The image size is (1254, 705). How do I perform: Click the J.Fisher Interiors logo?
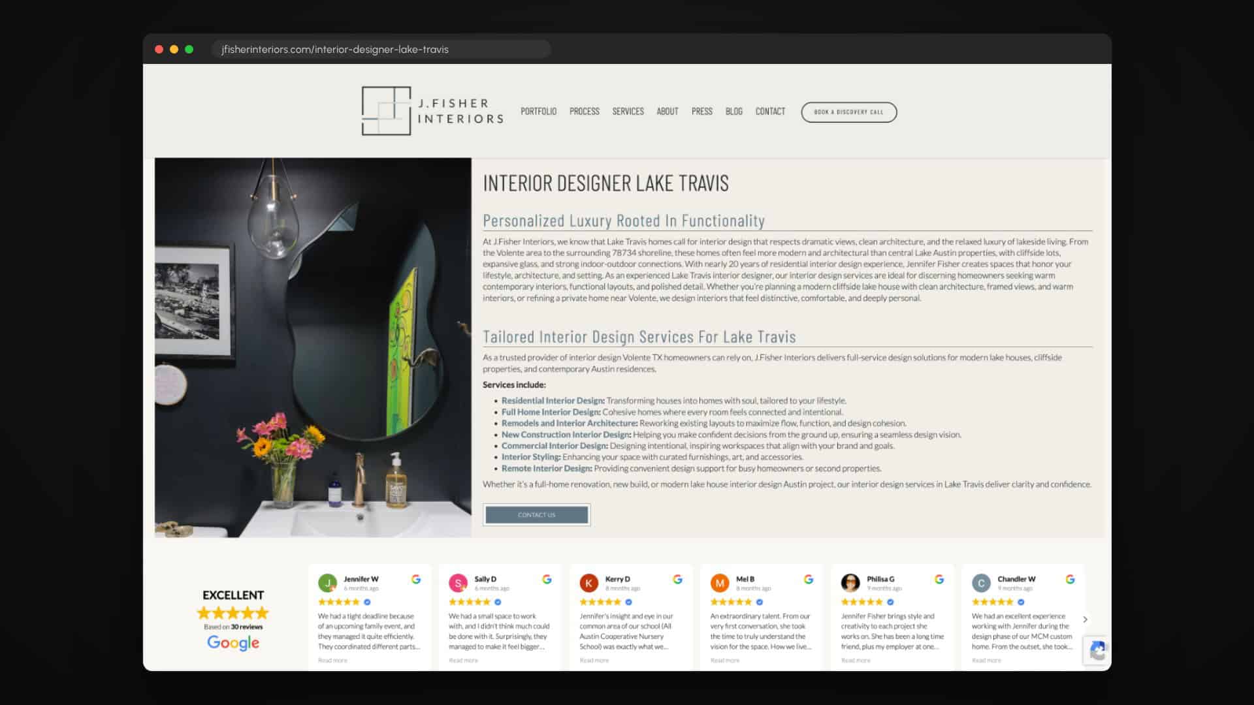coord(432,111)
